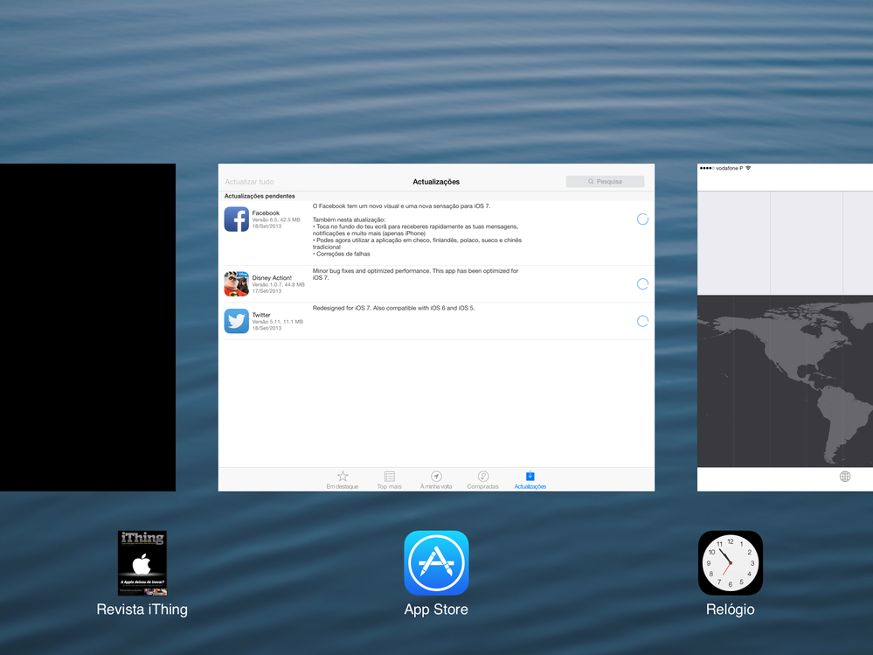Click the Pesquisa search field
Image resolution: width=873 pixels, height=655 pixels.
tap(605, 182)
